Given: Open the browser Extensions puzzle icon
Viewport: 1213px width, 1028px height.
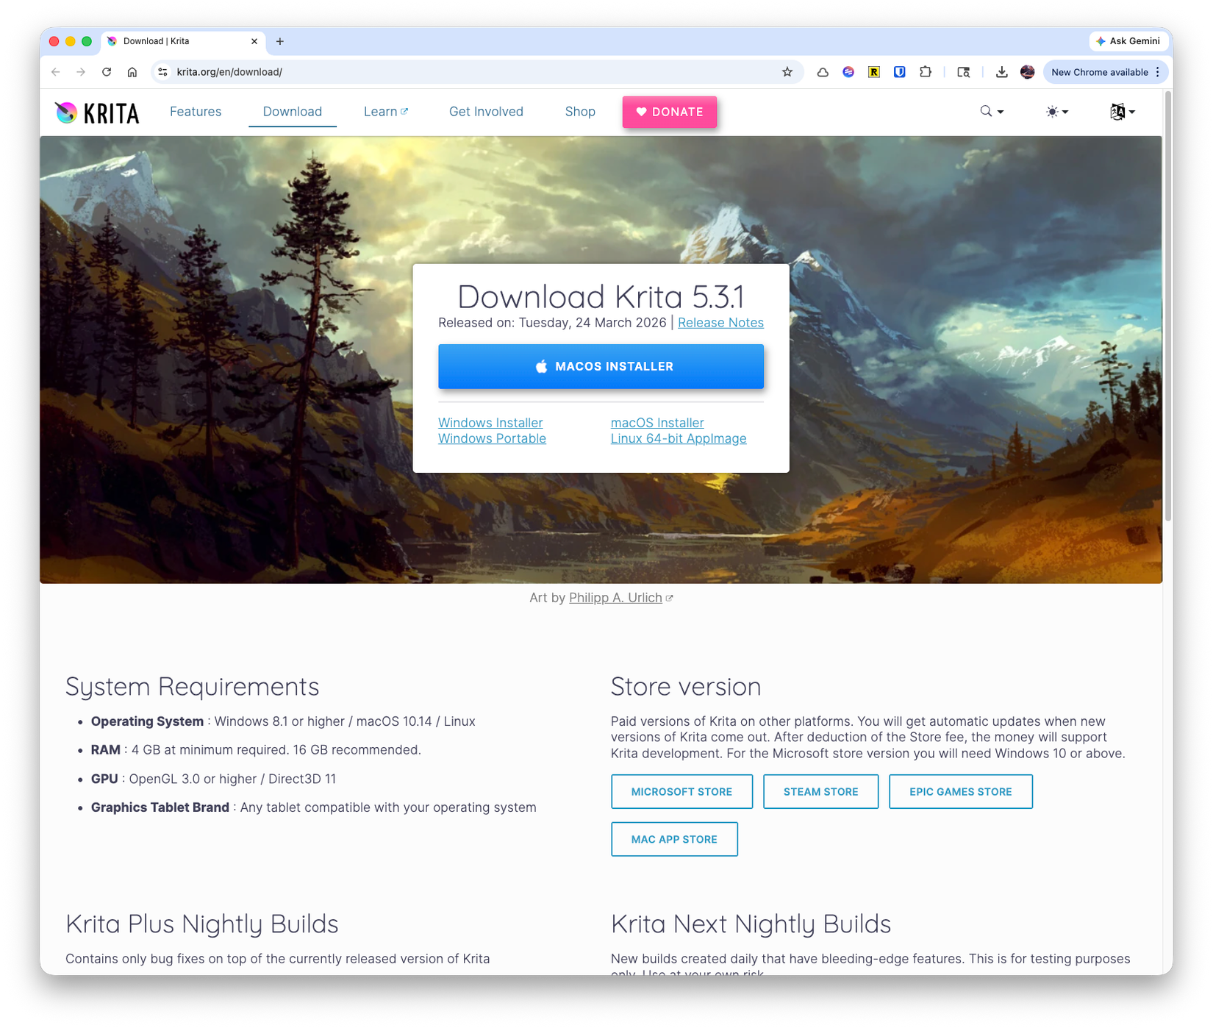Looking at the screenshot, I should click(925, 71).
